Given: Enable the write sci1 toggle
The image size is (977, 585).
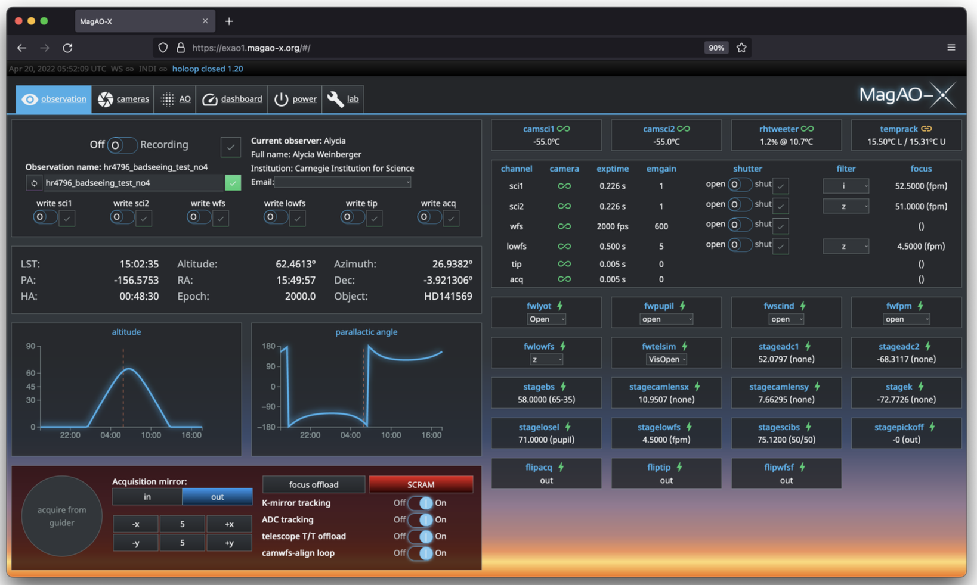Looking at the screenshot, I should [x=45, y=217].
